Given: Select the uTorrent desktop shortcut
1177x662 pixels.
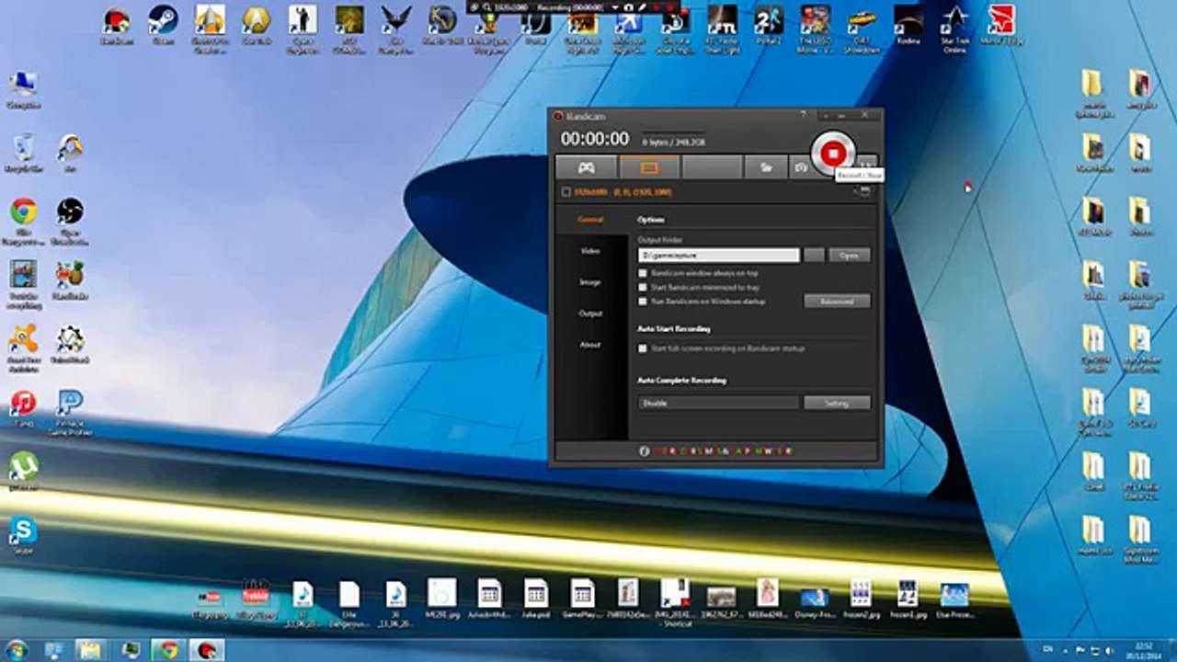Looking at the screenshot, I should pos(23,472).
